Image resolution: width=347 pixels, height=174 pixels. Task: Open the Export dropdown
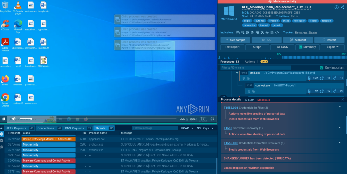point(330,47)
